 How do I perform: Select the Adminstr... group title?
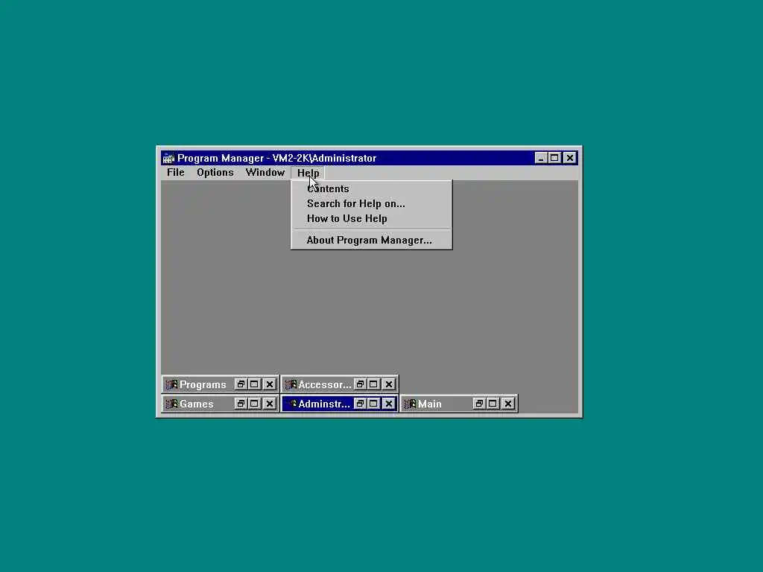pos(324,404)
